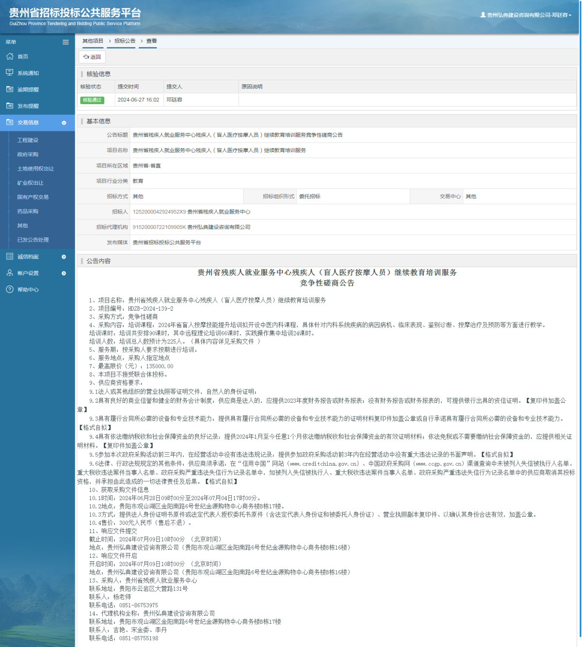Expand the 诚信档案 menu arrow
This screenshot has width=582, height=647.
(x=64, y=257)
